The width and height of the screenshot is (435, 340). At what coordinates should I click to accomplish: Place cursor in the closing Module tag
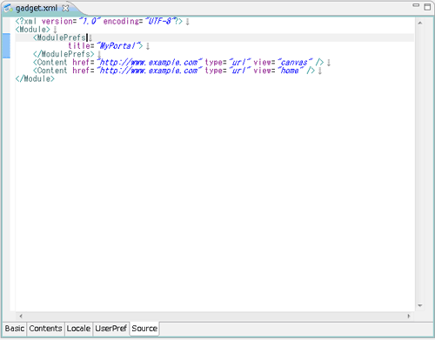click(x=35, y=78)
